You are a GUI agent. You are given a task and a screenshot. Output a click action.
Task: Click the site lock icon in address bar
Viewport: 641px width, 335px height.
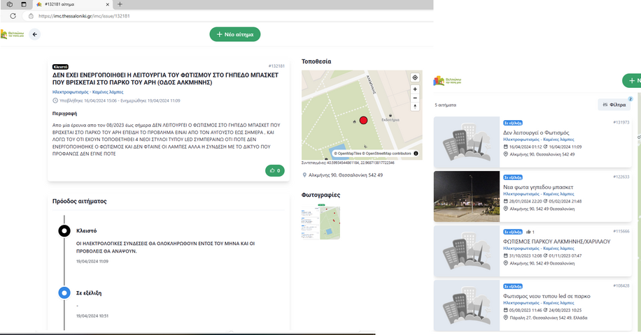tap(31, 16)
